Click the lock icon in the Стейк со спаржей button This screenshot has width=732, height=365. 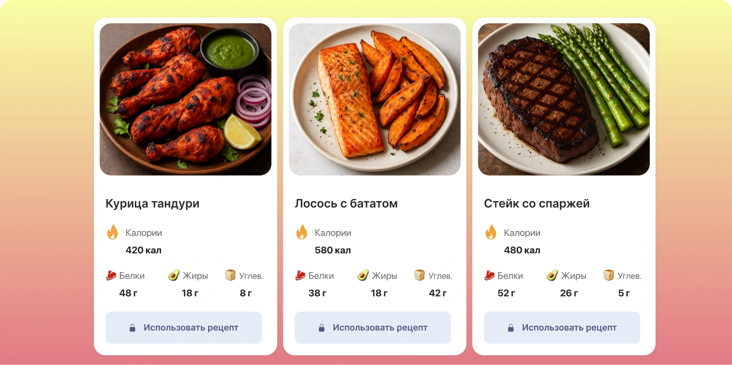point(511,328)
